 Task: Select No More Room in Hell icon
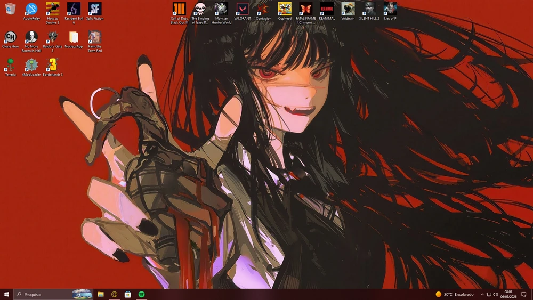pyautogui.click(x=31, y=42)
